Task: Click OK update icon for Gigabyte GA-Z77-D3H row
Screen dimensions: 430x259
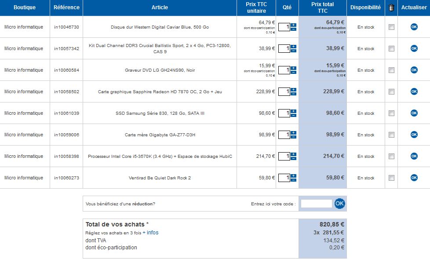Action: click(414, 135)
